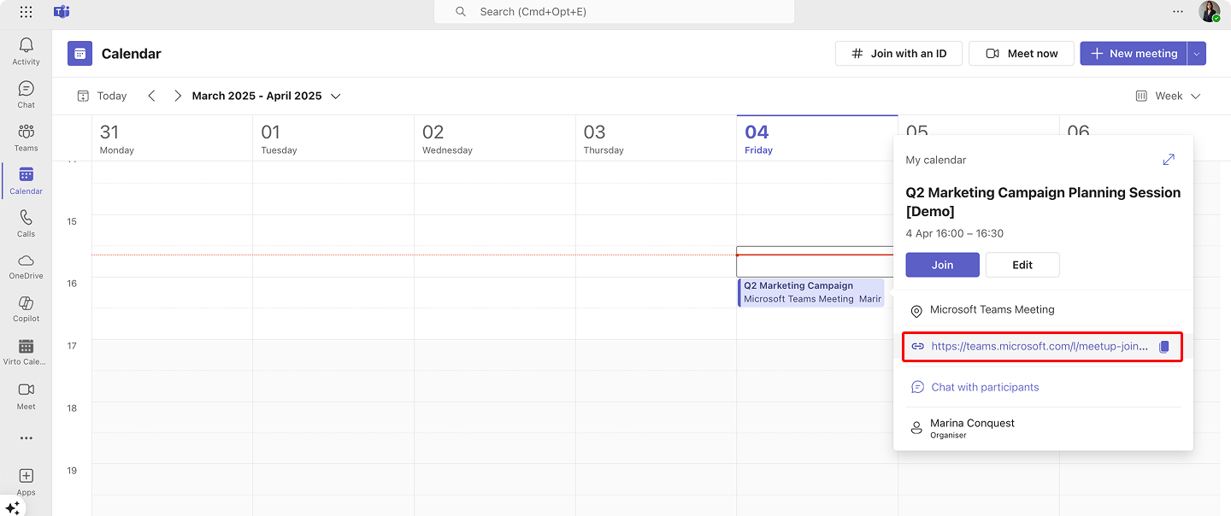Image resolution: width=1231 pixels, height=516 pixels.
Task: Open the top-right more options menu
Action: [x=1178, y=11]
